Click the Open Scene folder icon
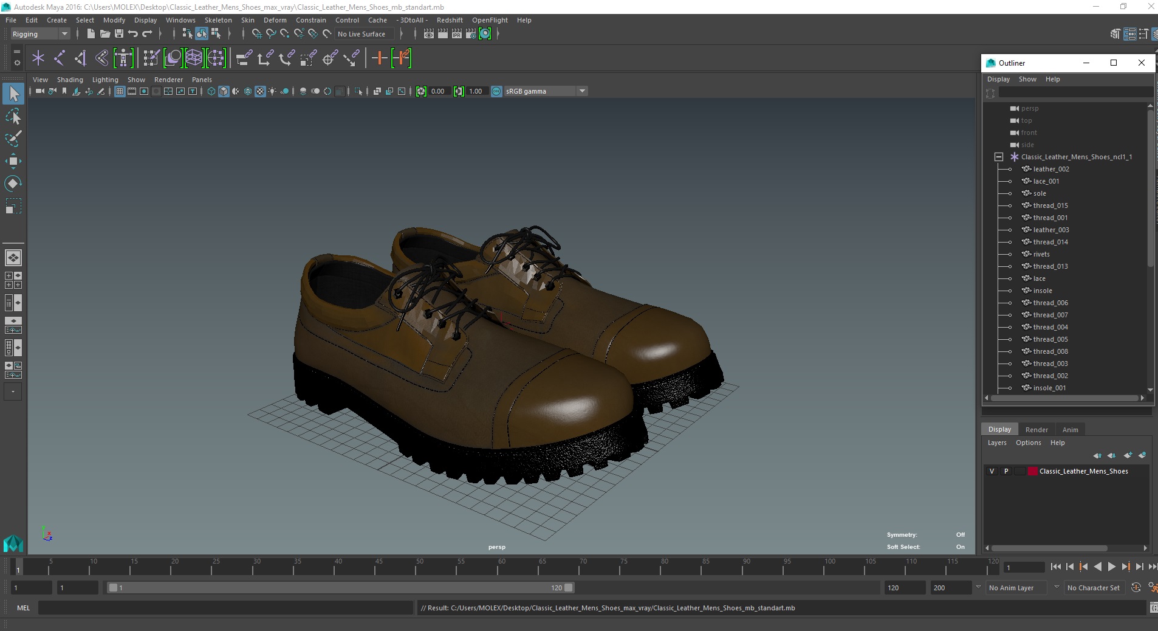This screenshot has height=631, width=1158. pyautogui.click(x=104, y=34)
